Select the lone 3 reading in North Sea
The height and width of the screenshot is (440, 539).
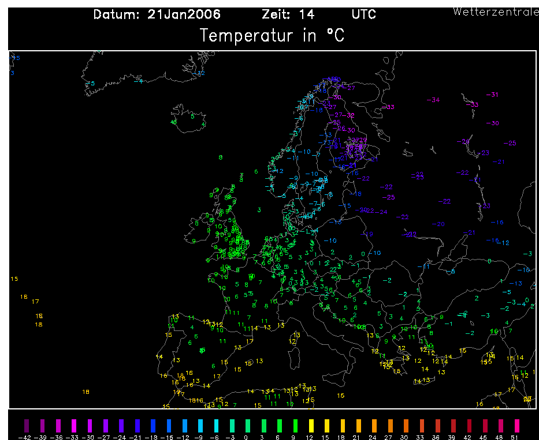[x=259, y=210]
